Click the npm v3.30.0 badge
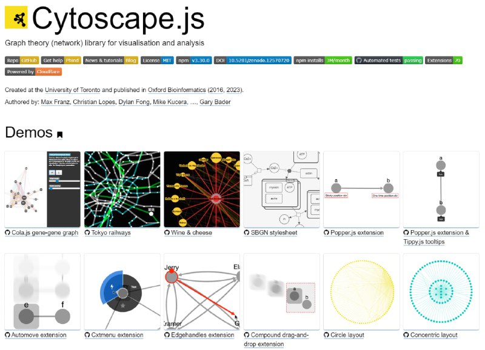This screenshot has width=485, height=350. [x=194, y=60]
